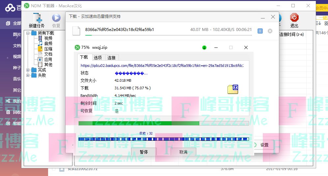Switch to the 选项 tab
Screen dimensions: 328x176
coord(97,57)
